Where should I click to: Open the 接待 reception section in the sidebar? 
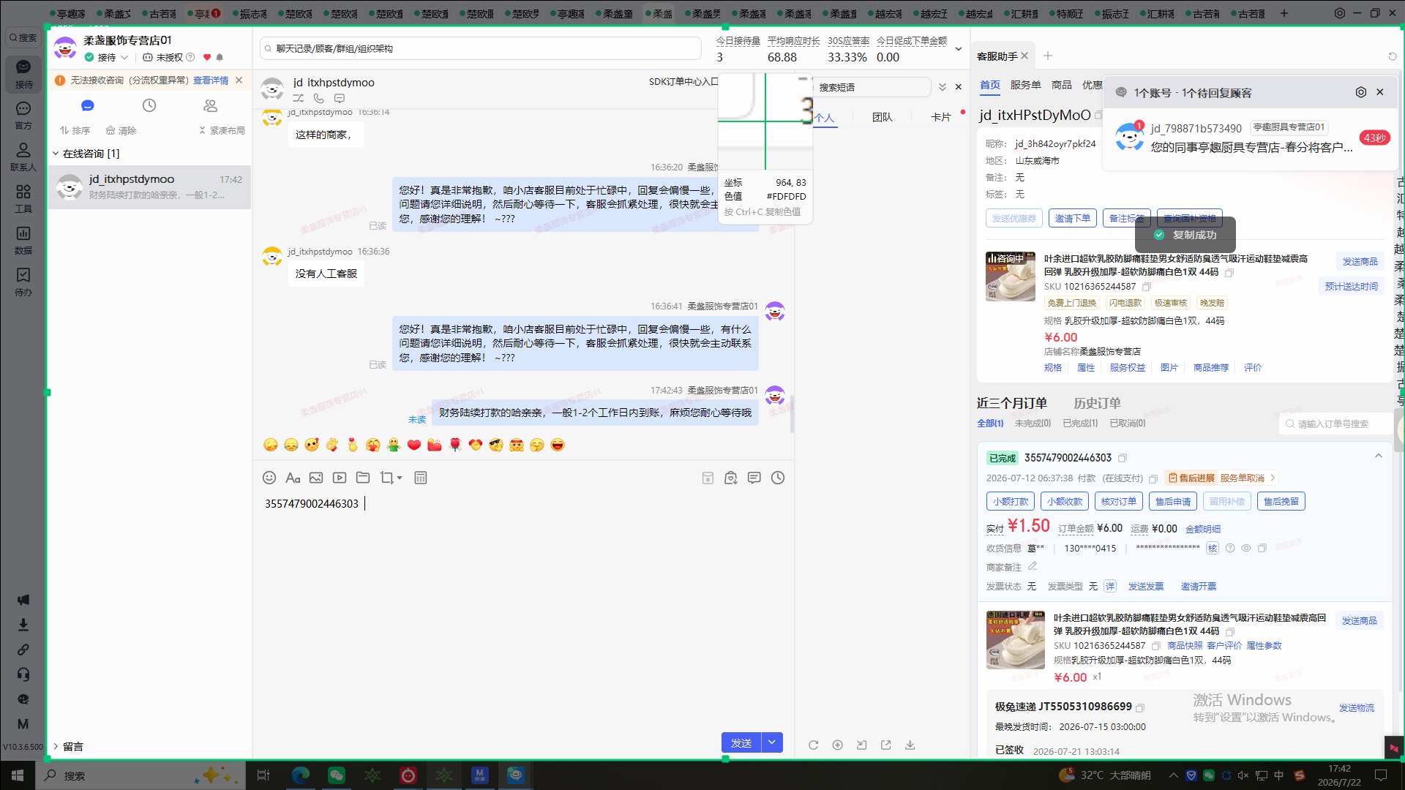point(23,75)
